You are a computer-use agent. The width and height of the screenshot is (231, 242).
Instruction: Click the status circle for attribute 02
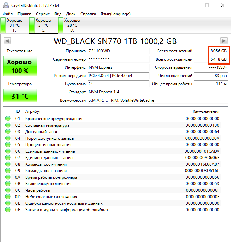8,125
